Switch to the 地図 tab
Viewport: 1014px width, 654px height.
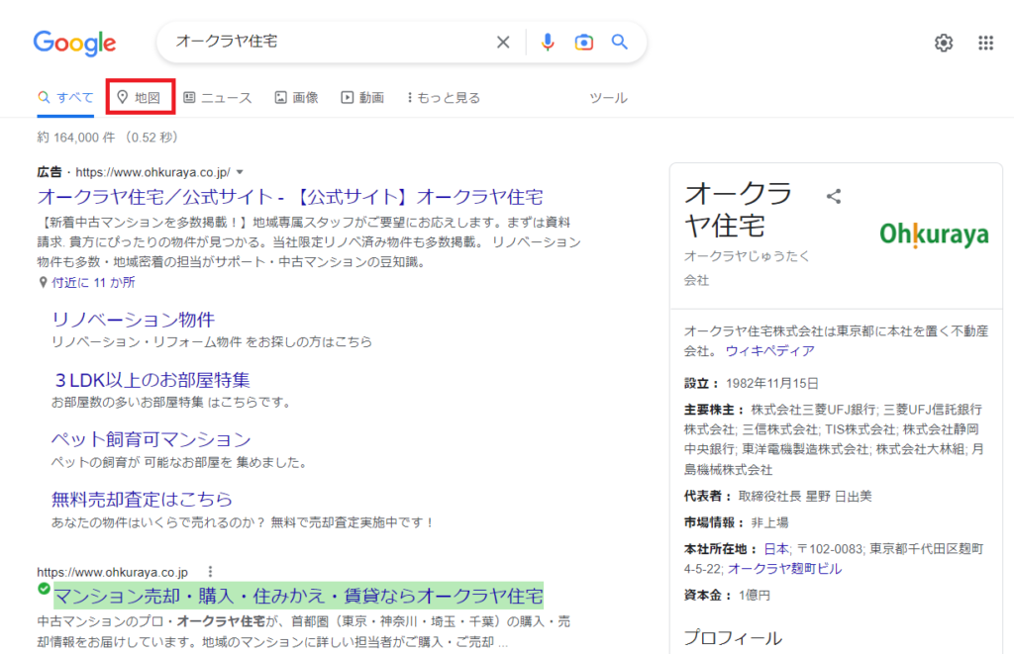point(140,97)
